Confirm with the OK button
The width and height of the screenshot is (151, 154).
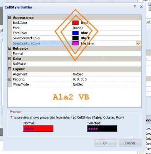[x=105, y=143]
